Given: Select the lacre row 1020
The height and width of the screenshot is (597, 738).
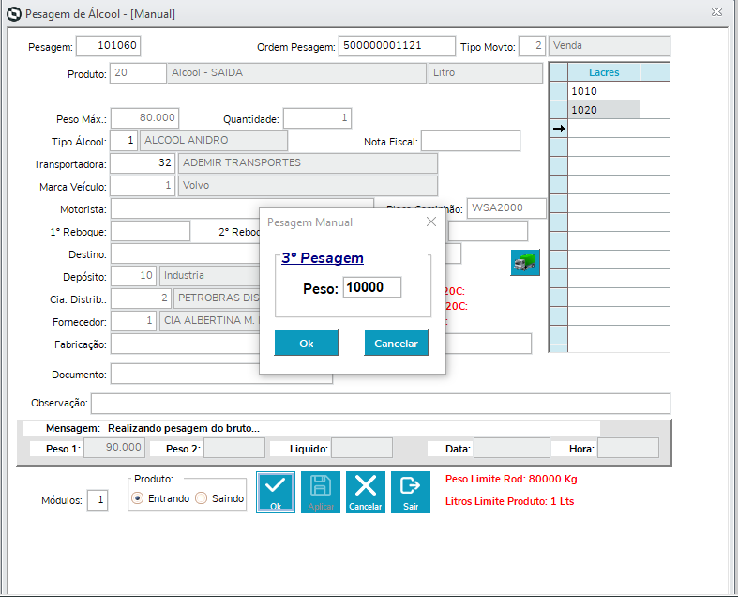Looking at the screenshot, I should (x=604, y=110).
